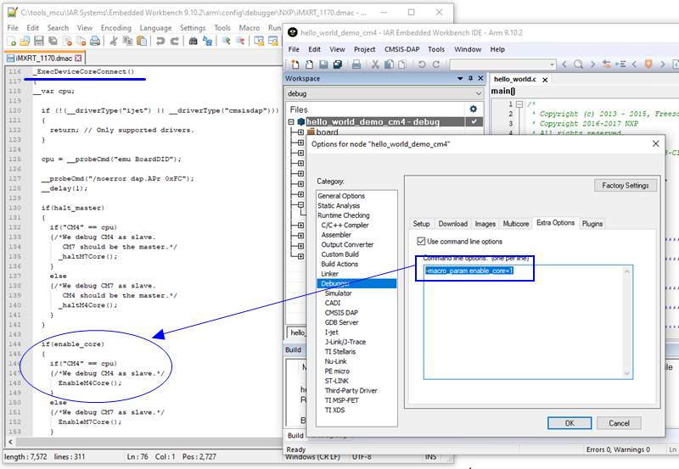Click Undo arrow in Notepad++ toolbar

(x=160, y=41)
